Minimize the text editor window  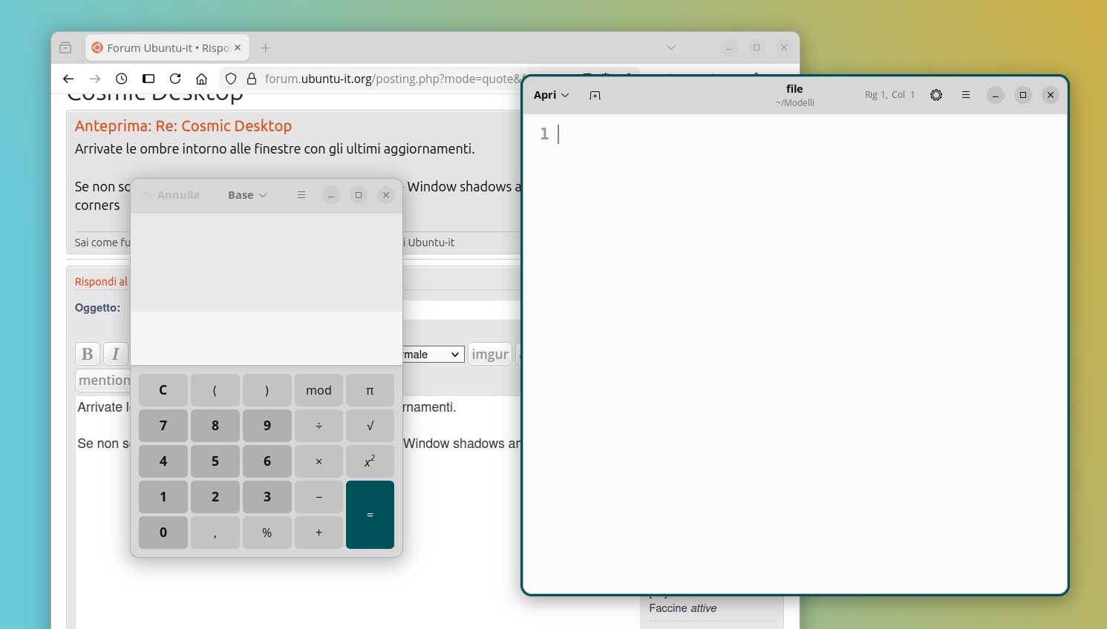pos(996,95)
